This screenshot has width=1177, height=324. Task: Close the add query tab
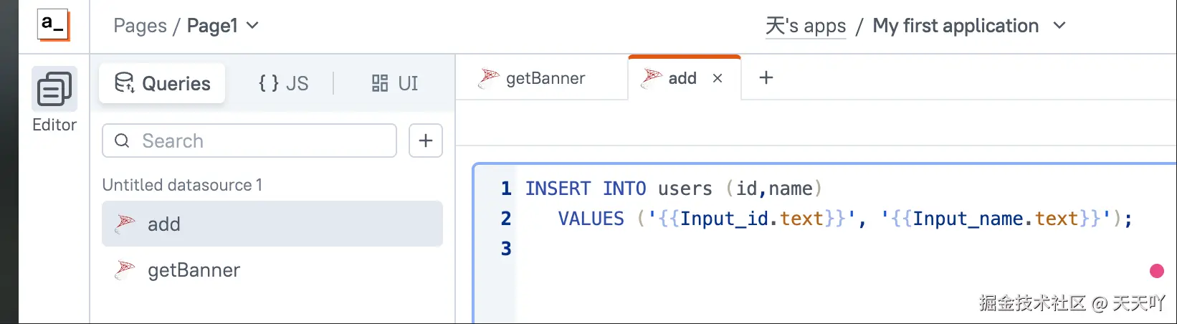[718, 78]
